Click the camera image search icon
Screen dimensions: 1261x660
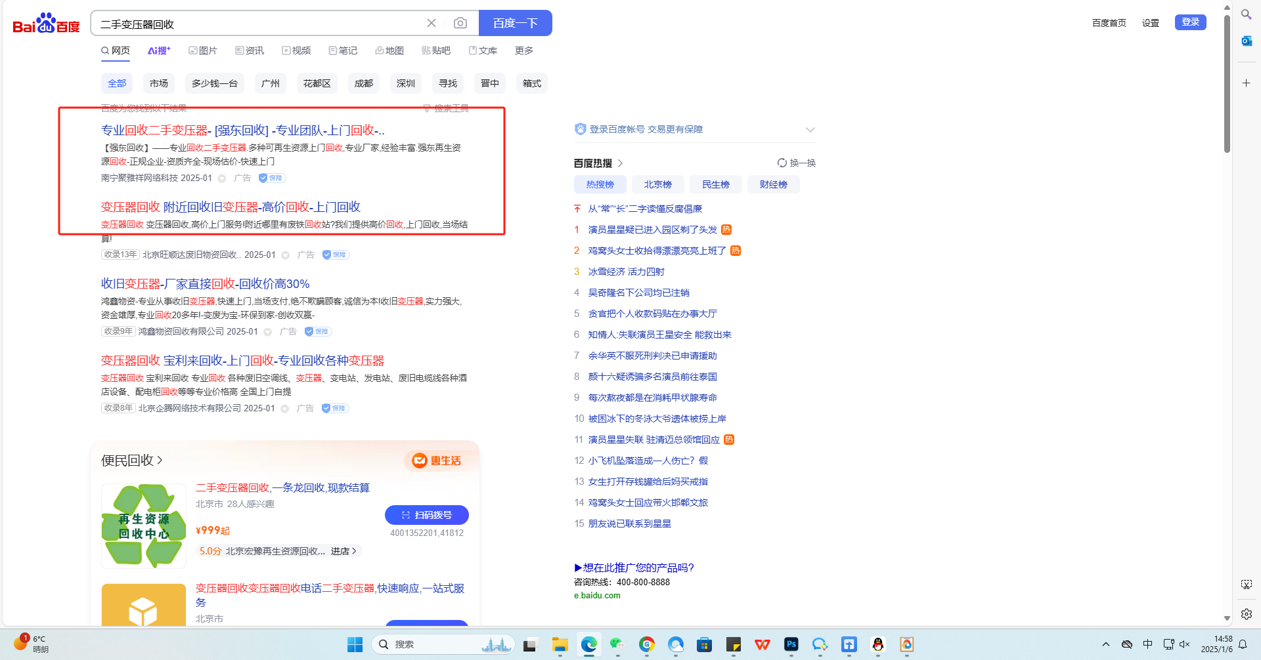tap(460, 24)
